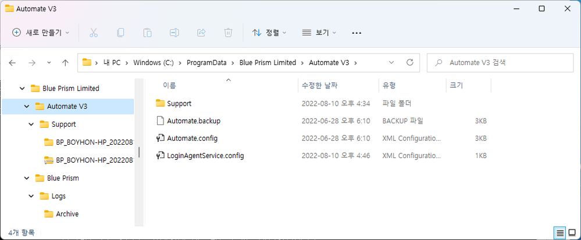
Task: Select Blue Prism Limited in tree
Action: (x=71, y=88)
